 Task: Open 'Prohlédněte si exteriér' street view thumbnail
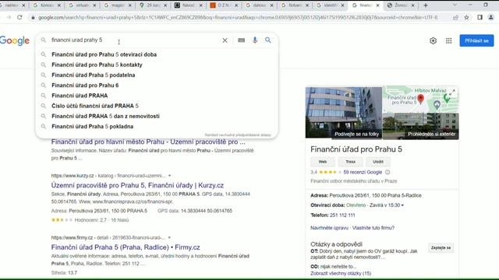pyautogui.click(x=421, y=126)
